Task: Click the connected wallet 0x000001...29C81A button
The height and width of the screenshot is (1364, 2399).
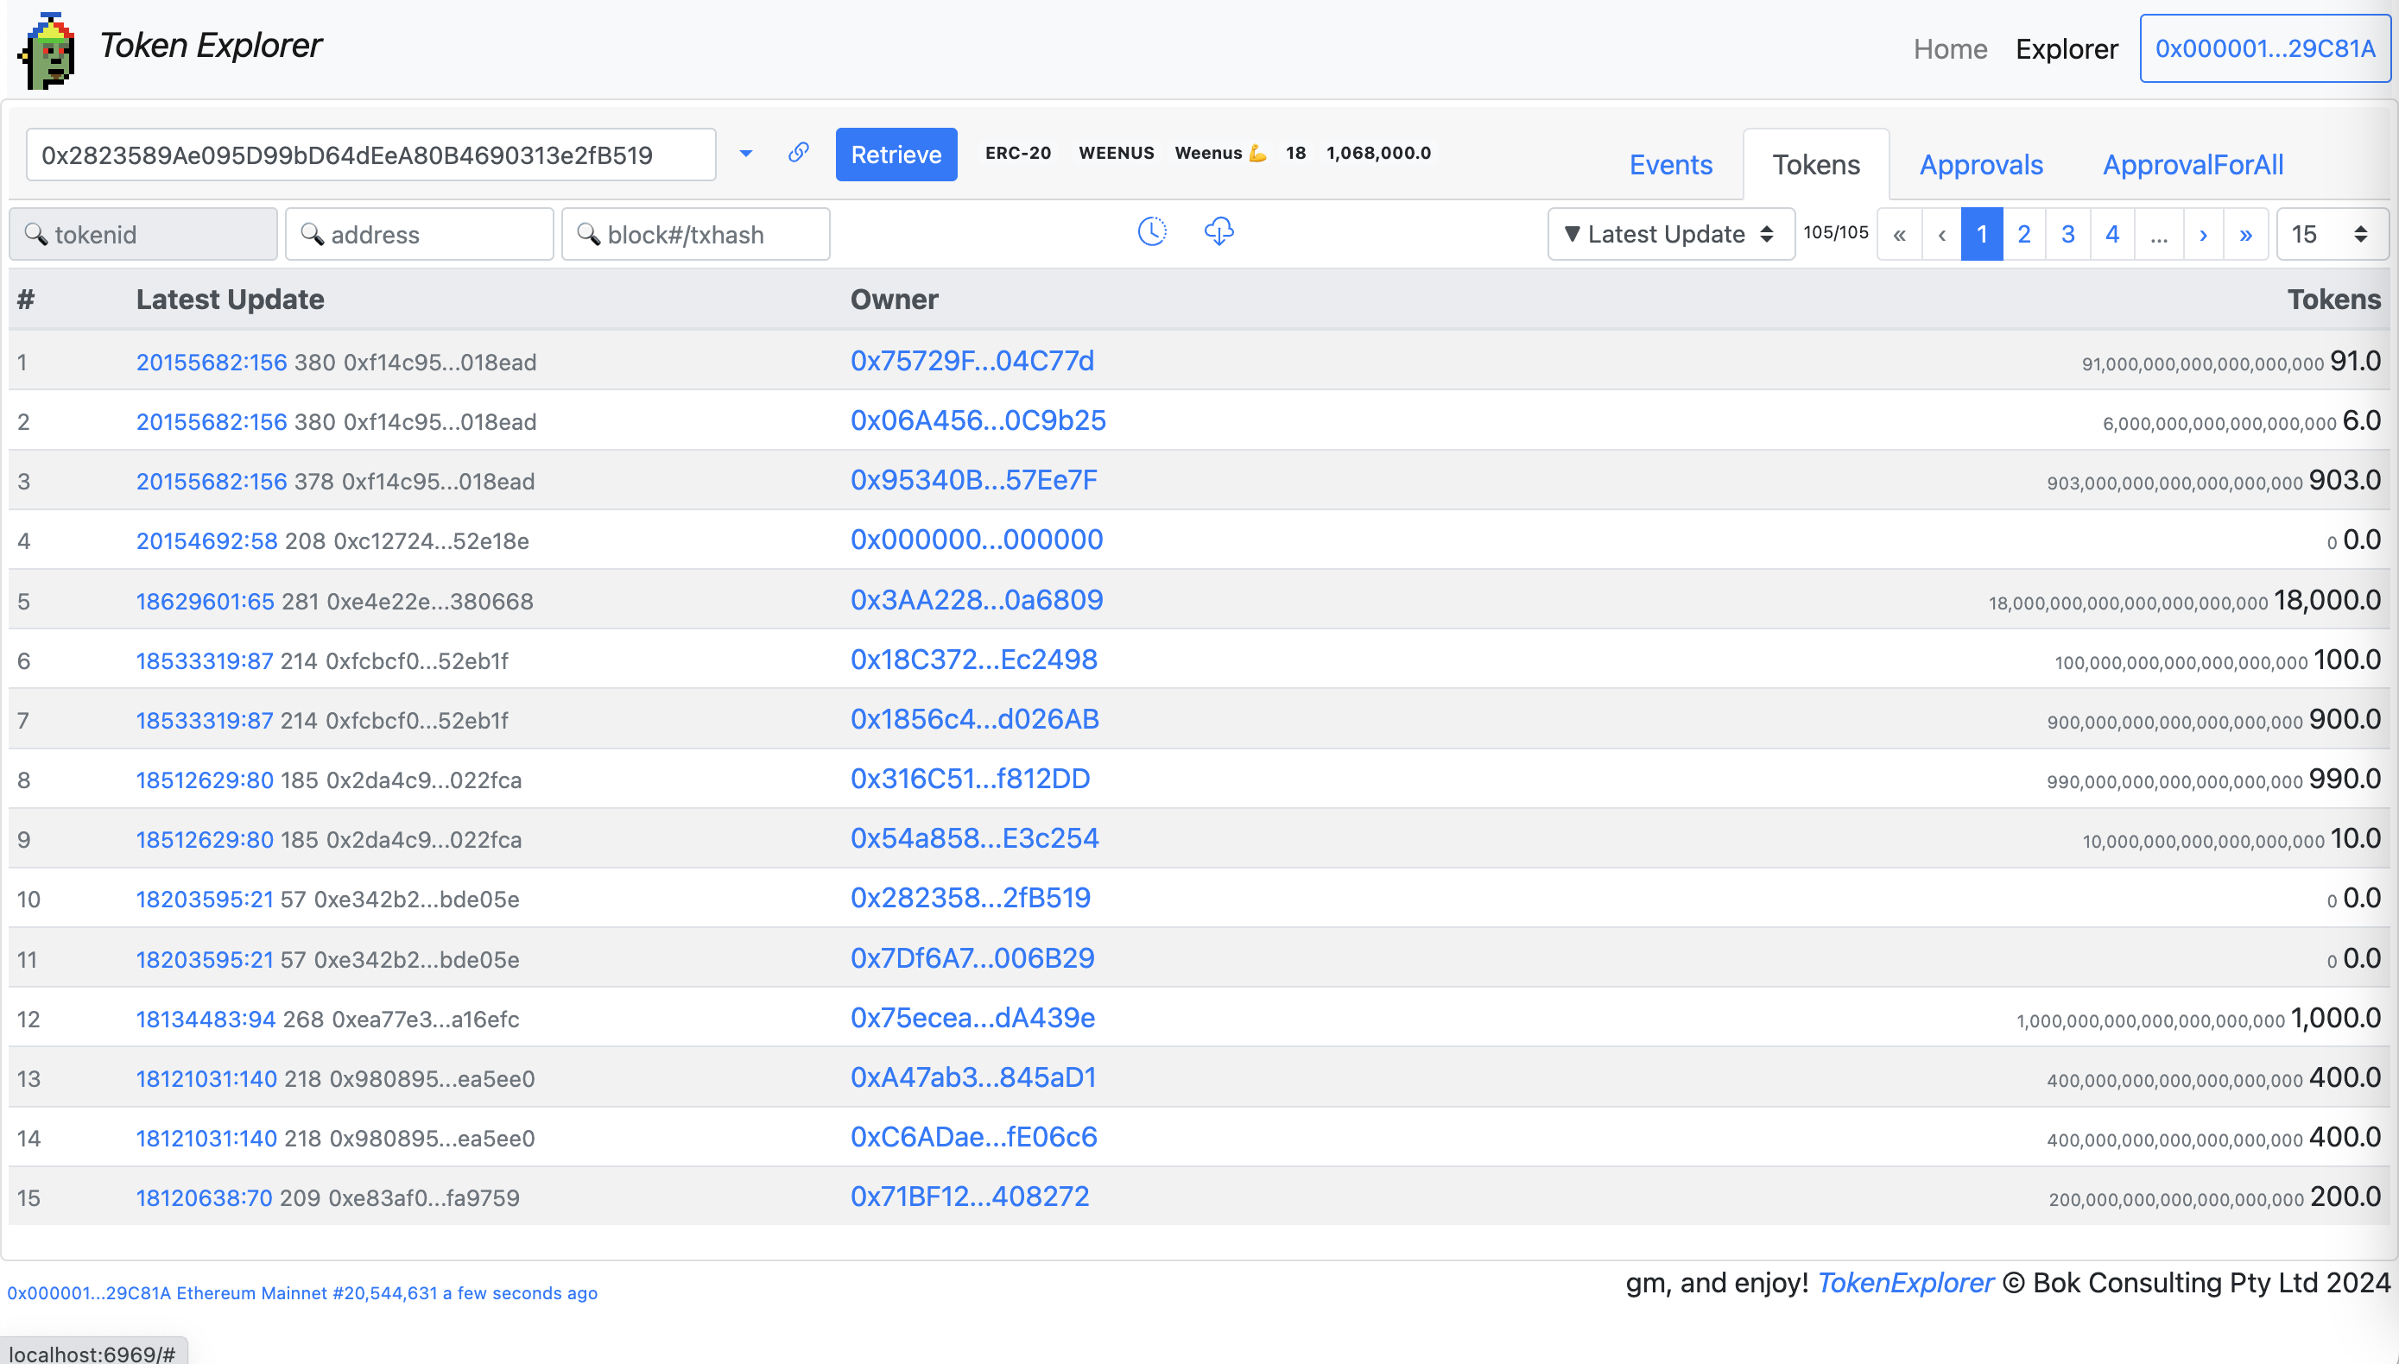Action: (x=2264, y=48)
